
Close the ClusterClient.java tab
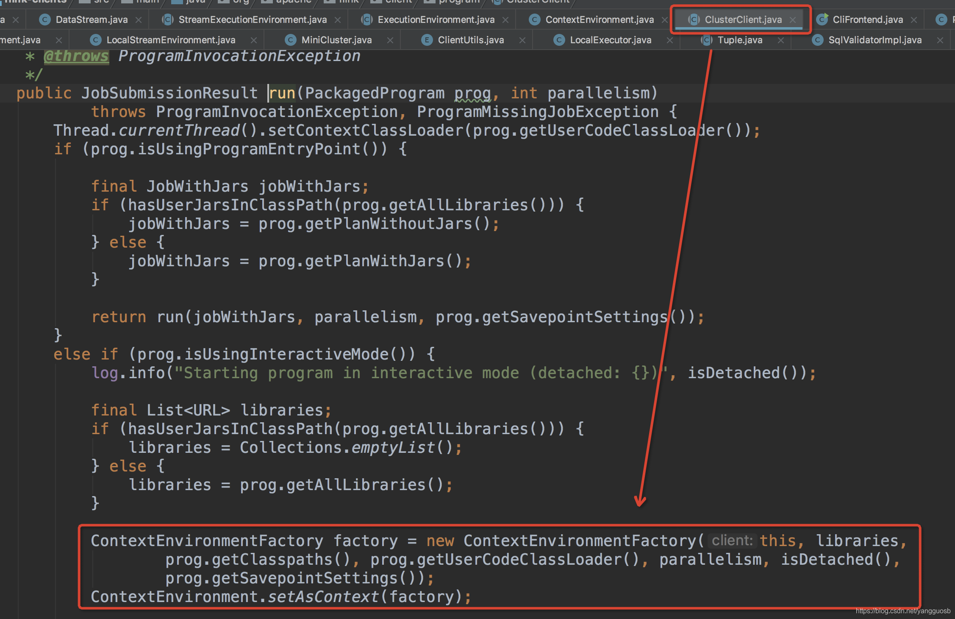point(793,20)
